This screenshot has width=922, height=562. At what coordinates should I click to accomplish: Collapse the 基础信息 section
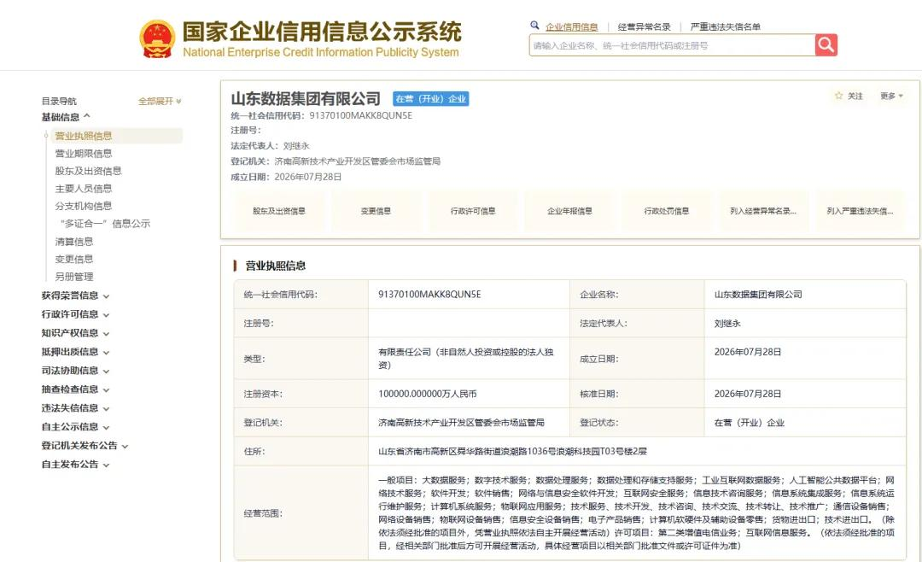(x=65, y=117)
